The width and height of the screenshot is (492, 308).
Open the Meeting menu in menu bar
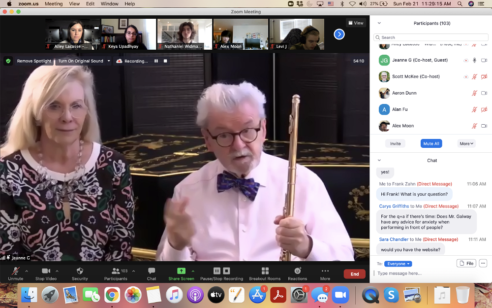coord(54,4)
